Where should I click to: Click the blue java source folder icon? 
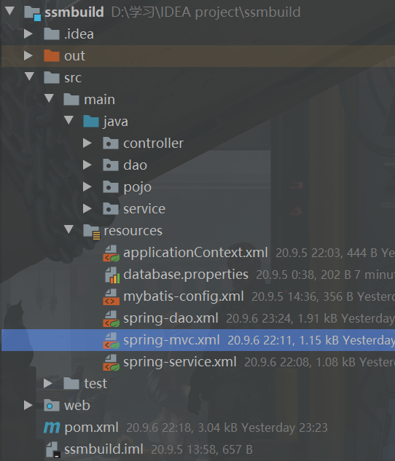(91, 121)
